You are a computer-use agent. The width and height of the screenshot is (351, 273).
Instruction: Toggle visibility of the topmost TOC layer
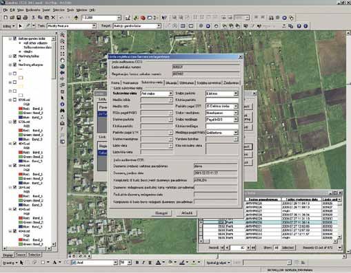pyautogui.click(x=15, y=39)
